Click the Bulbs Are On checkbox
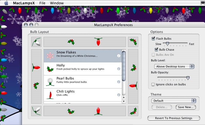Viewport: 205px width, 125px height. [153, 55]
